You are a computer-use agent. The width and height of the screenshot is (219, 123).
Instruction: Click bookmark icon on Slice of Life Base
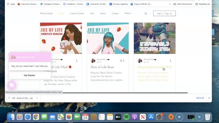[121, 61]
